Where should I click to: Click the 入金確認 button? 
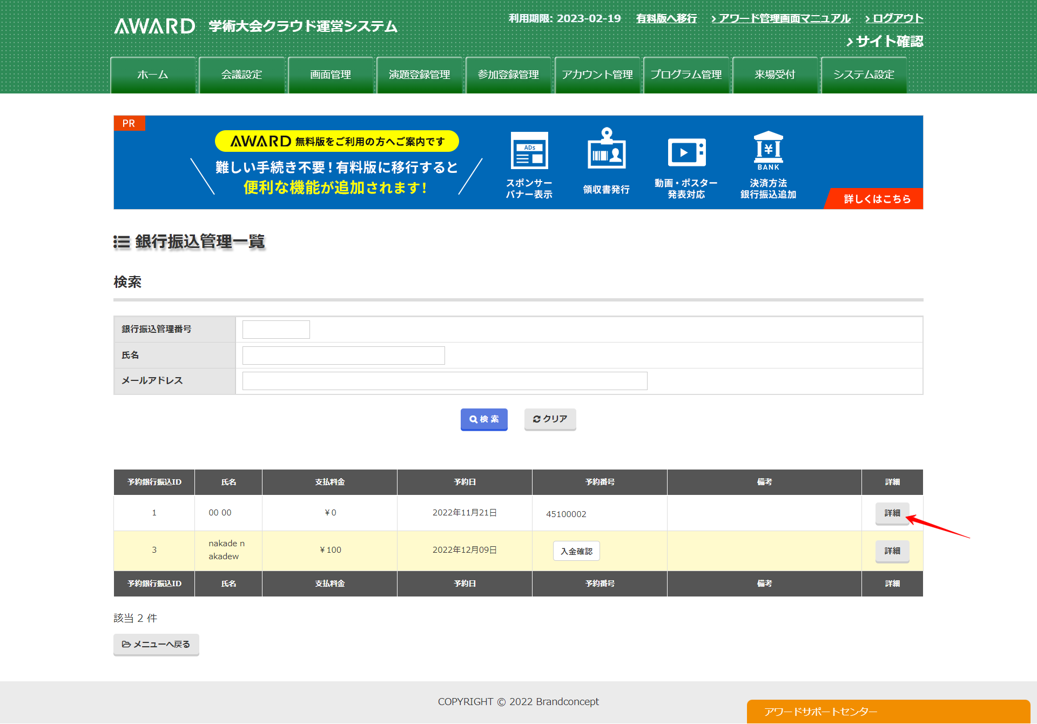pyautogui.click(x=576, y=551)
